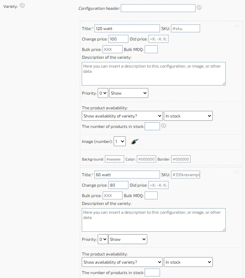Click the Background color field #eeeeee

pyautogui.click(x=115, y=159)
